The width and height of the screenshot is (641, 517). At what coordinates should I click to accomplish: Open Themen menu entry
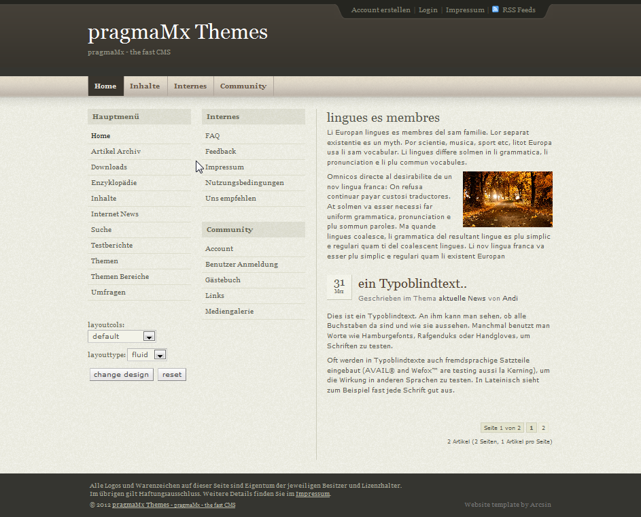point(104,261)
